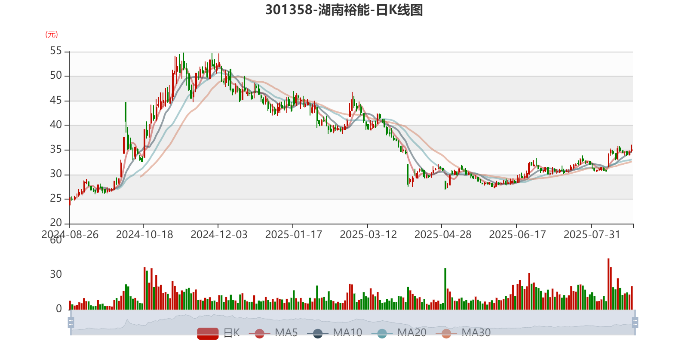Image resolution: width=688 pixels, height=344 pixels.
Task: Click the volume axis label 30
Action: coord(56,274)
